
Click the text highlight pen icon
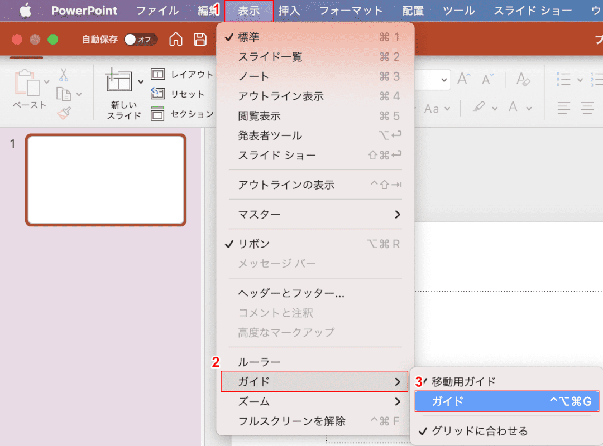(x=479, y=107)
